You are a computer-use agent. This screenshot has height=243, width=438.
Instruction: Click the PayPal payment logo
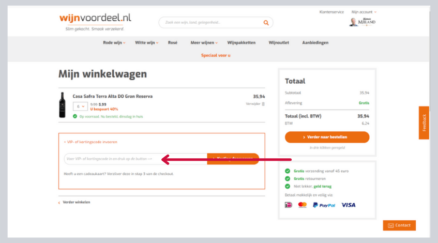pos(324,205)
